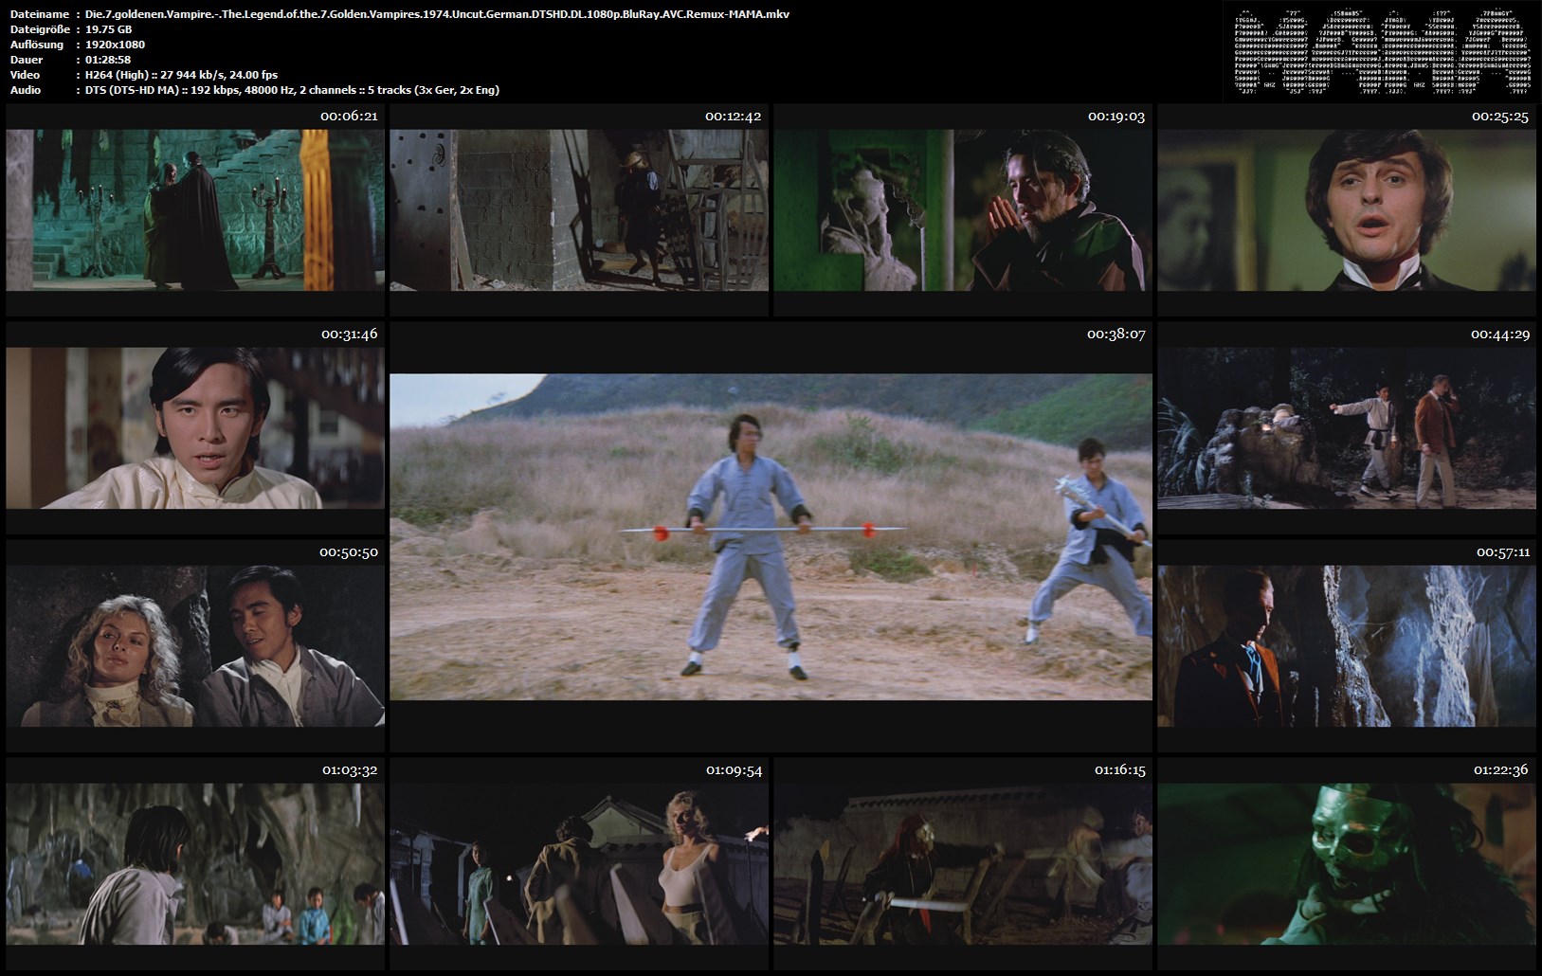The height and width of the screenshot is (976, 1542).
Task: Click the timestamp text "00:50:50"
Action: (x=349, y=552)
